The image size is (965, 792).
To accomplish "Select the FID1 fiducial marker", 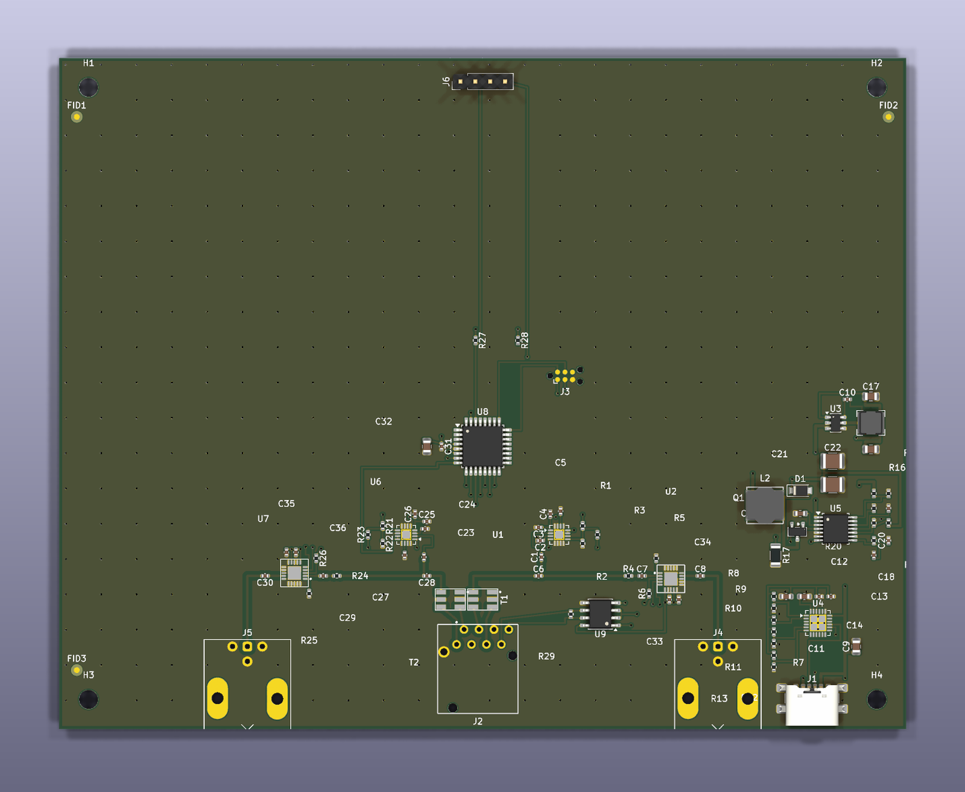I will tap(77, 117).
